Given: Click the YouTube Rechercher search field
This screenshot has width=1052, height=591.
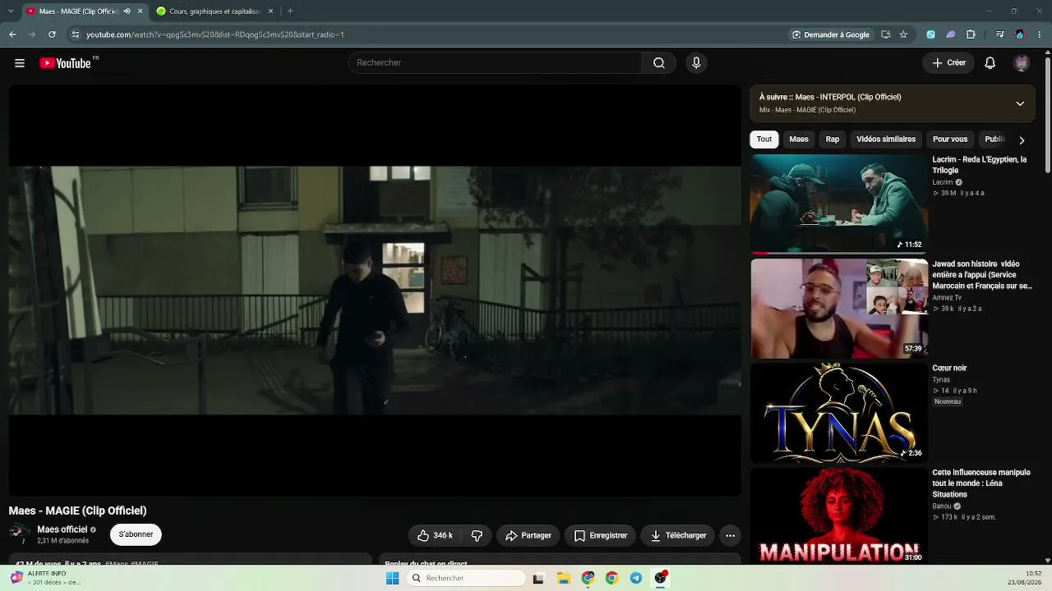Looking at the screenshot, I should (496, 63).
